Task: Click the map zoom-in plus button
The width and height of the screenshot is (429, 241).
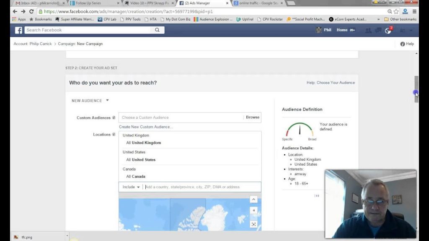Action: [x=253, y=210]
